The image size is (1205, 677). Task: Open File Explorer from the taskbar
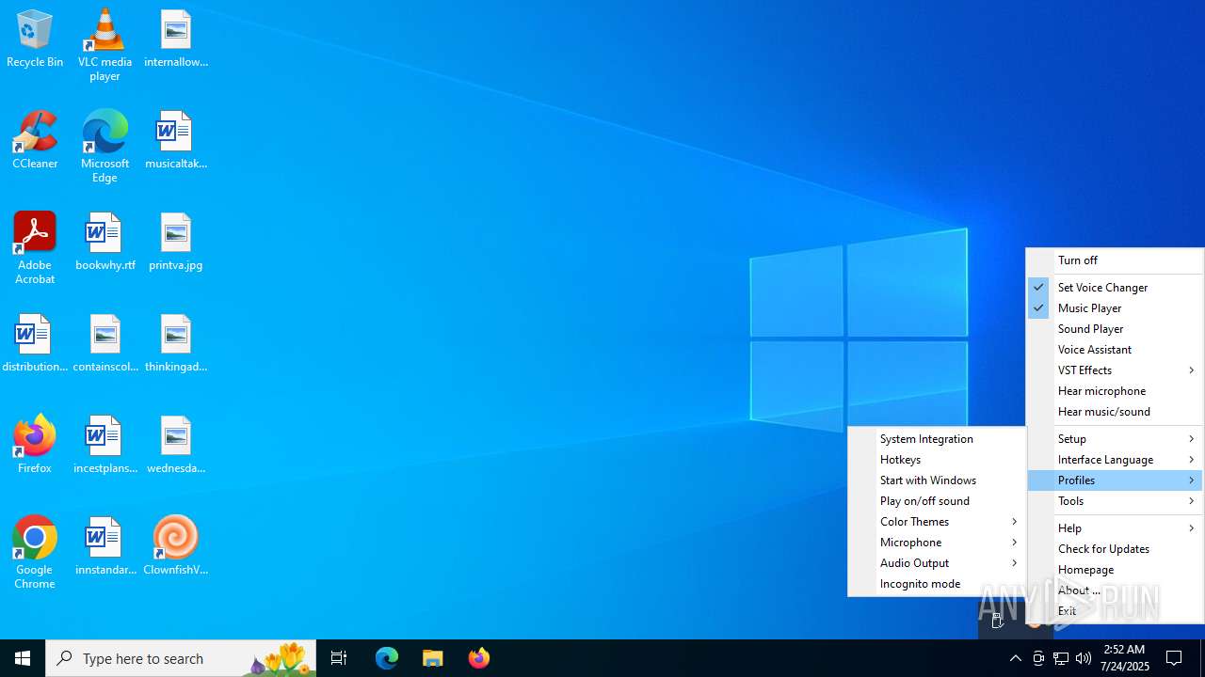point(433,658)
